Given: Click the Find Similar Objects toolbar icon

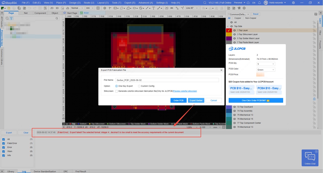Looking at the screenshot, I should 45,8.
